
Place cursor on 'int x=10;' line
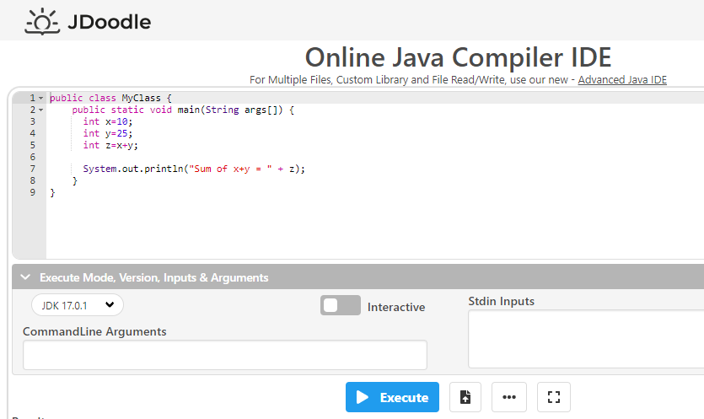pyautogui.click(x=108, y=121)
